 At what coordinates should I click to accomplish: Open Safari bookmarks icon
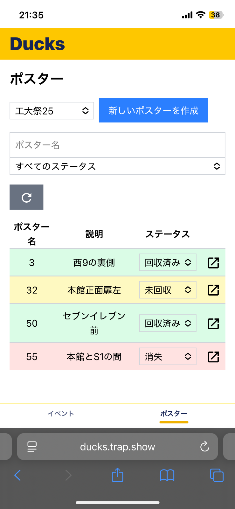point(167,475)
